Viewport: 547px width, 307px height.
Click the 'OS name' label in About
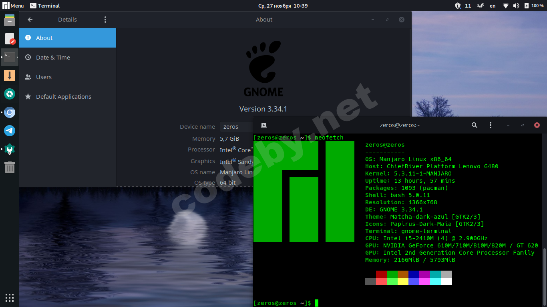pos(203,172)
